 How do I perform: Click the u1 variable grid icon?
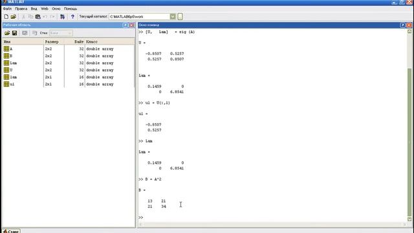point(6,84)
